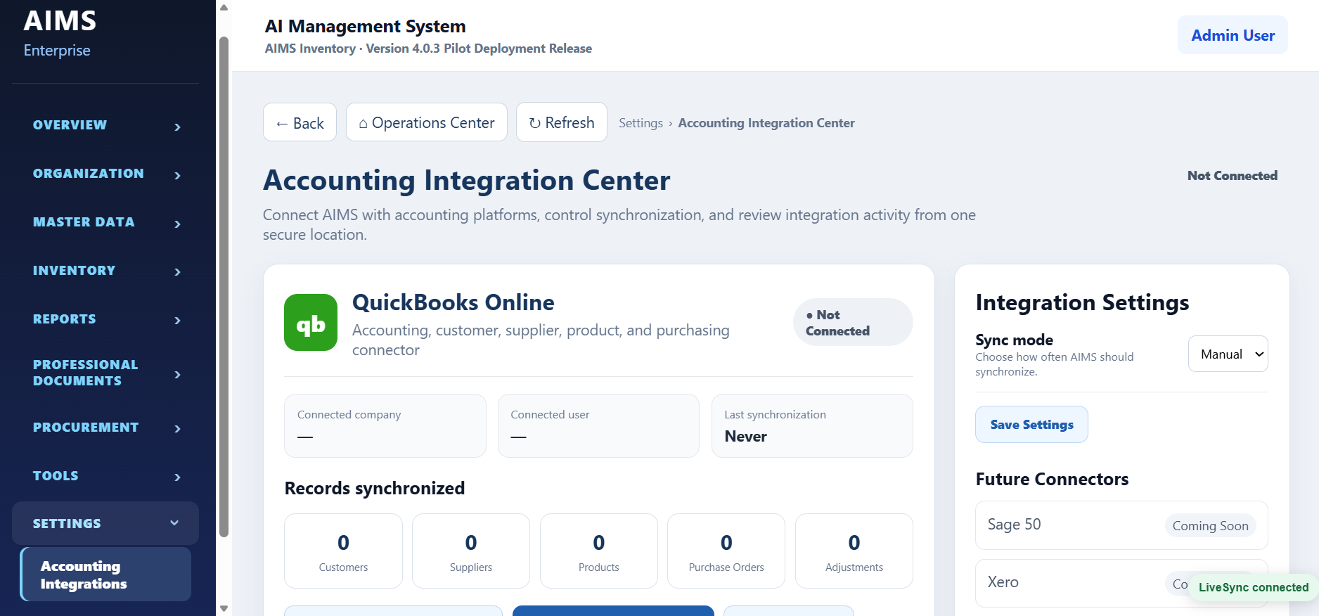Collapse the Settings sidebar section
Image resolution: width=1319 pixels, height=616 pixels.
tap(105, 523)
